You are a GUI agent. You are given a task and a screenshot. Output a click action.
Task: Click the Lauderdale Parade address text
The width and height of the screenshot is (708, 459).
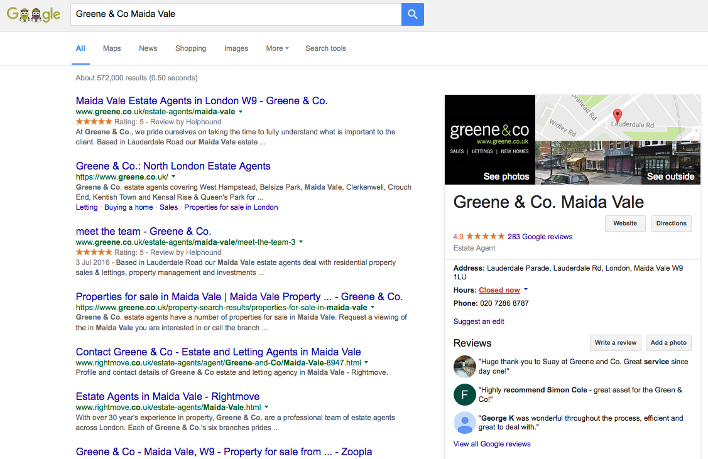(568, 272)
